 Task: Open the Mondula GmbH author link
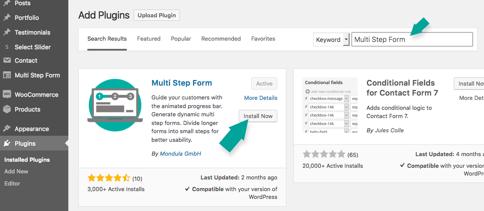point(180,153)
